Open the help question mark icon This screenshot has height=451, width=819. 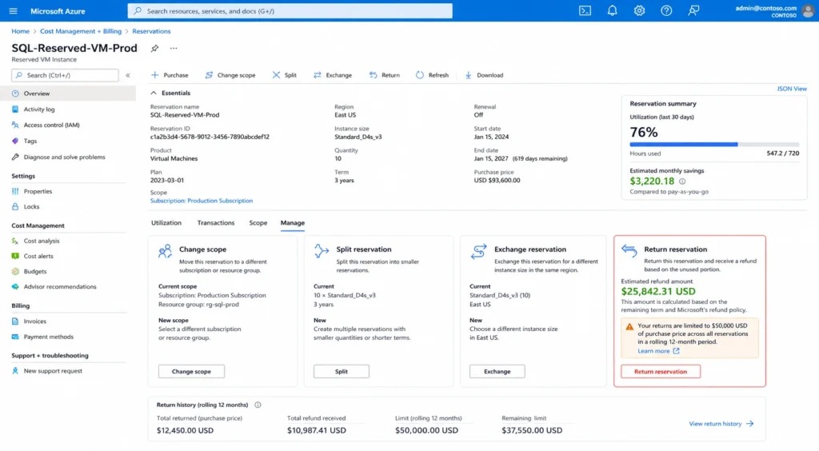(x=666, y=11)
